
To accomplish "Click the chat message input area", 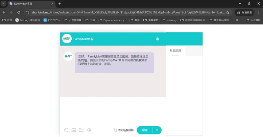I will click(x=113, y=111).
